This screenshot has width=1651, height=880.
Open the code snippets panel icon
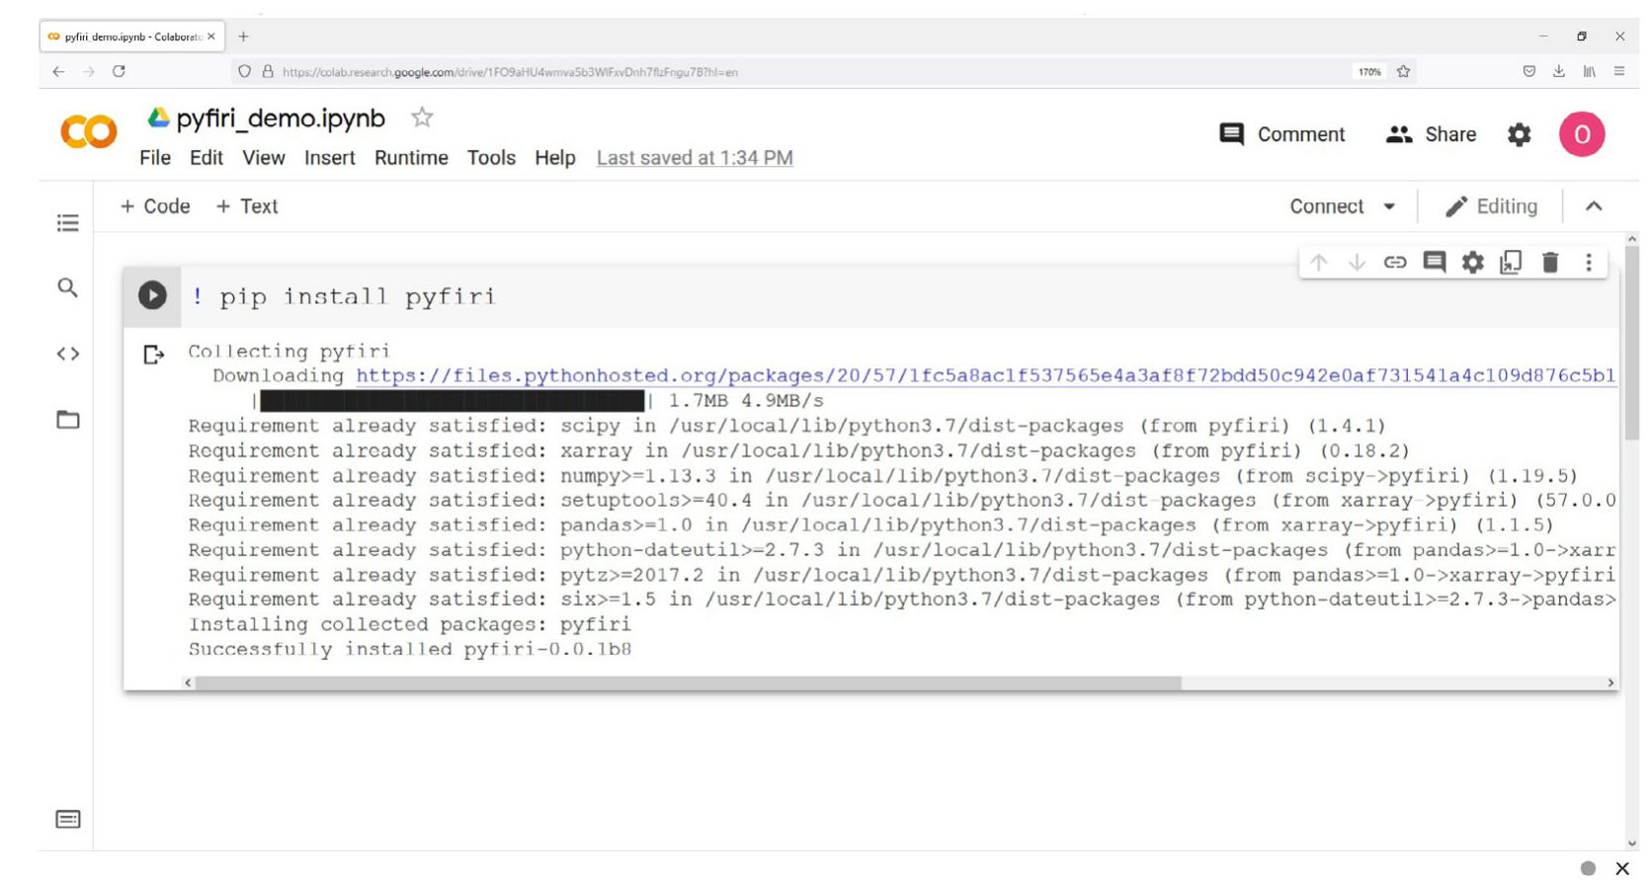pos(67,354)
